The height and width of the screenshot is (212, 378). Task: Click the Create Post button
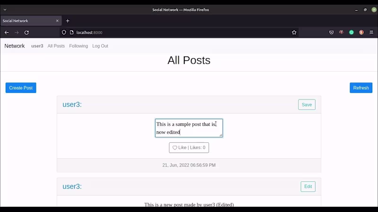(x=21, y=88)
